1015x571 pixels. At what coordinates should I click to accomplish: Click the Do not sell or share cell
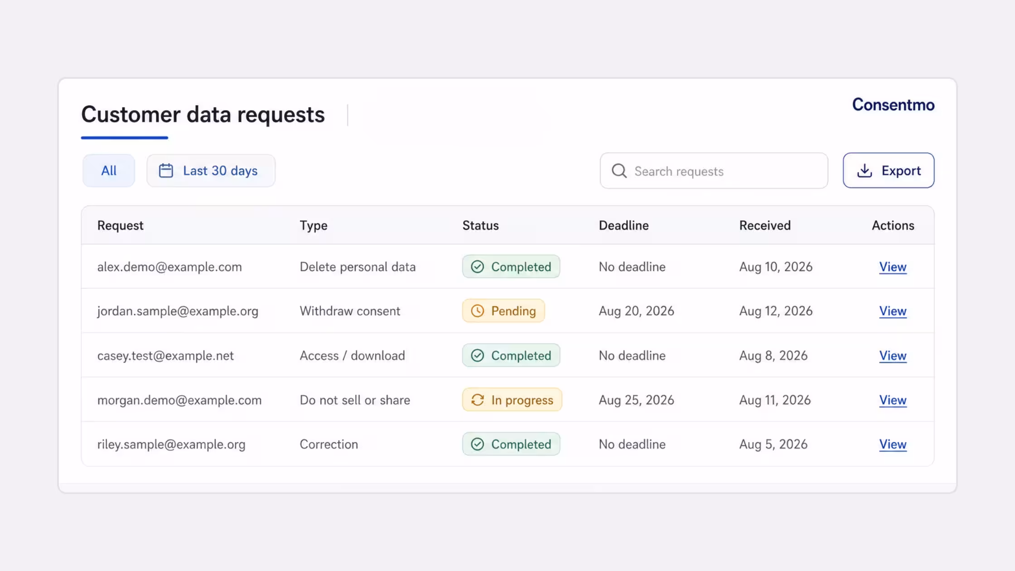point(355,400)
